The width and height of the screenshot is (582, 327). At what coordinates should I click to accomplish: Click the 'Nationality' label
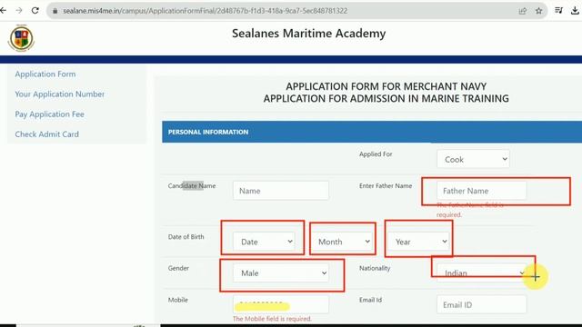pos(375,268)
